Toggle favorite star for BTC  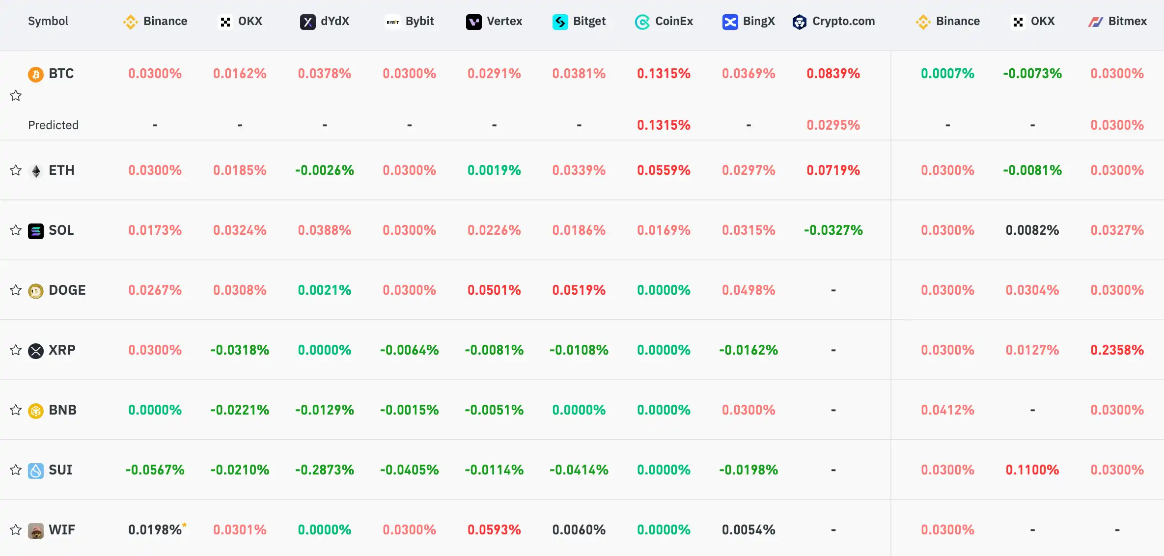coord(16,95)
